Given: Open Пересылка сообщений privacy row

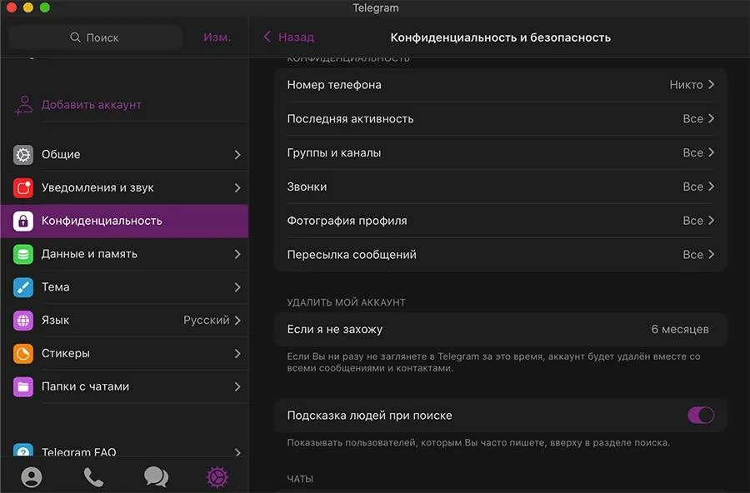Looking at the screenshot, I should pyautogui.click(x=500, y=255).
